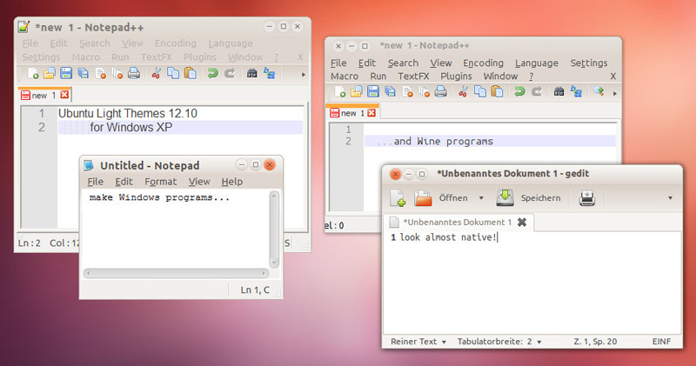Click Print icon in Notepad++ showing 'for Windows XP'
The height and width of the screenshot is (366, 696).
[x=134, y=73]
